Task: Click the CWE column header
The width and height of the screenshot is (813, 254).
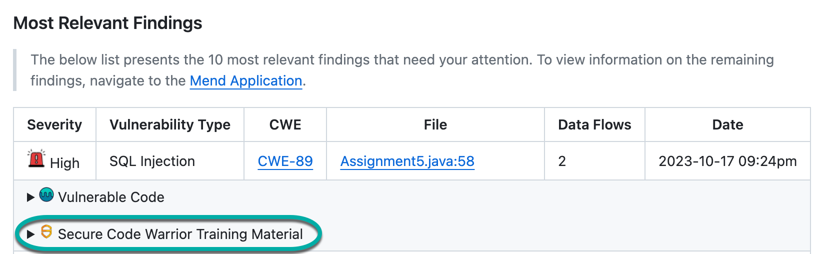Action: (285, 125)
